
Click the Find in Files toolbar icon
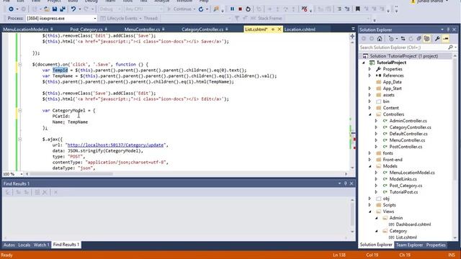(x=216, y=9)
